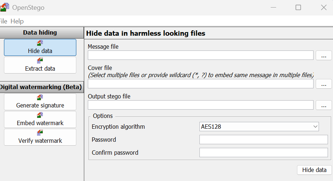Browse for the Message file
333x181 pixels.
[x=324, y=56]
